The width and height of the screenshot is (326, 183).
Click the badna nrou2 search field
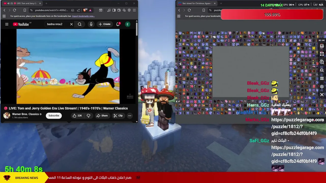57,24
